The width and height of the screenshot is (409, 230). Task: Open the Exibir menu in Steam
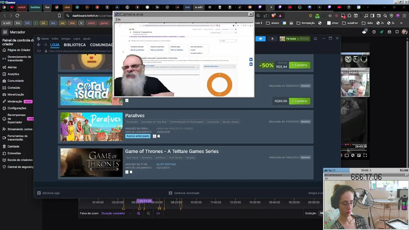click(x=55, y=39)
